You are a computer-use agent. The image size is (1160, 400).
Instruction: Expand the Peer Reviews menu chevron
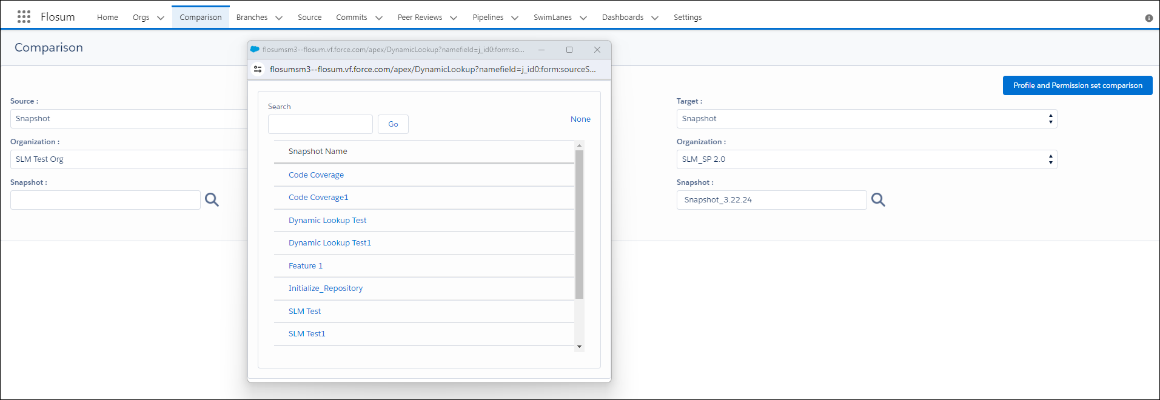[x=454, y=18]
